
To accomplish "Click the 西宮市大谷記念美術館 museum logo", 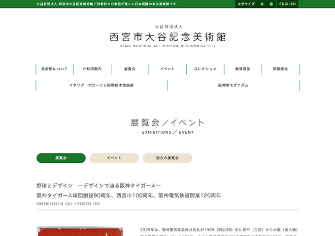I will 167,37.
